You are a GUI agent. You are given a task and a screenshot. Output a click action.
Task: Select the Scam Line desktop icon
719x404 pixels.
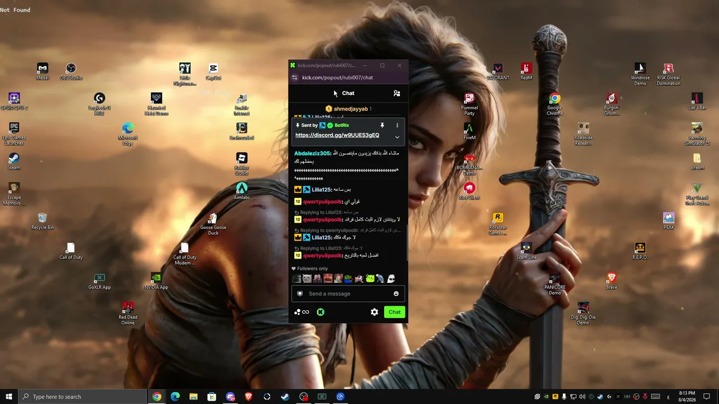click(526, 251)
